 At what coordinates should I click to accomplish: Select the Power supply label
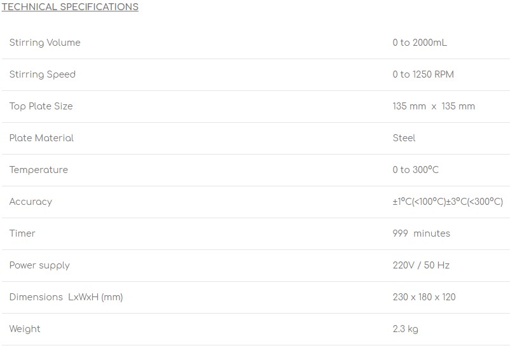[39, 265]
